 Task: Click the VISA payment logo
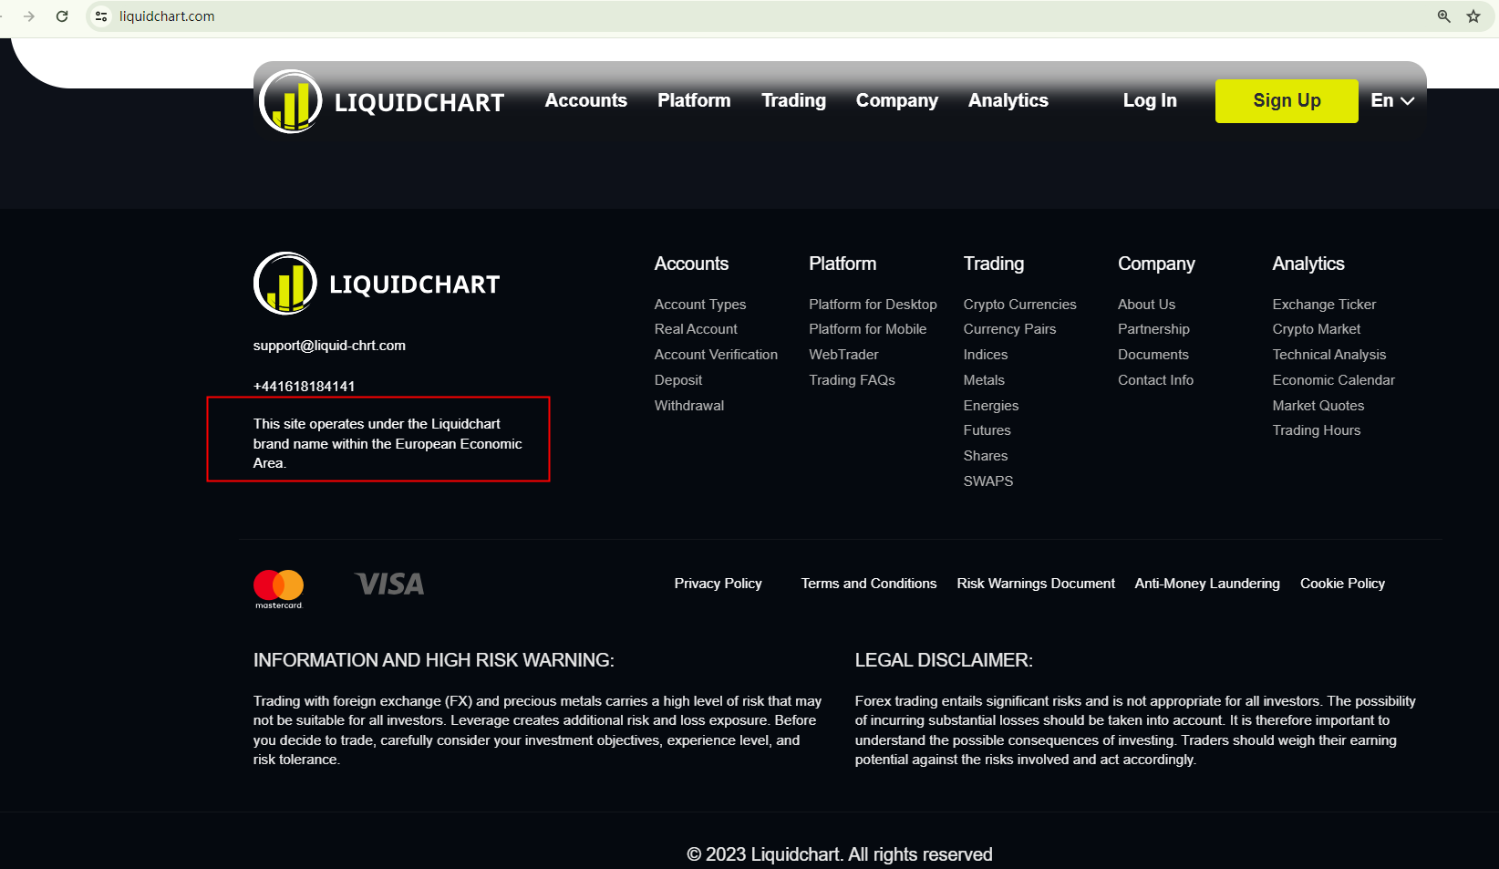click(389, 585)
